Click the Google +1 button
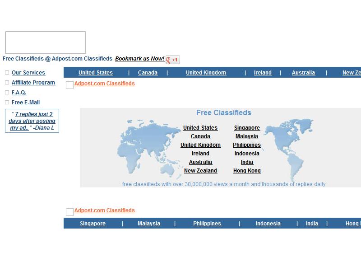Image resolution: width=361 pixels, height=271 pixels. pos(173,60)
